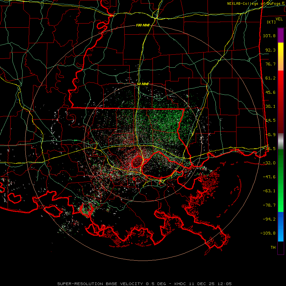Screen dimensions: 286x286
Task: Pick the gray zero-velocity segment of color bar
Action: 281,141
